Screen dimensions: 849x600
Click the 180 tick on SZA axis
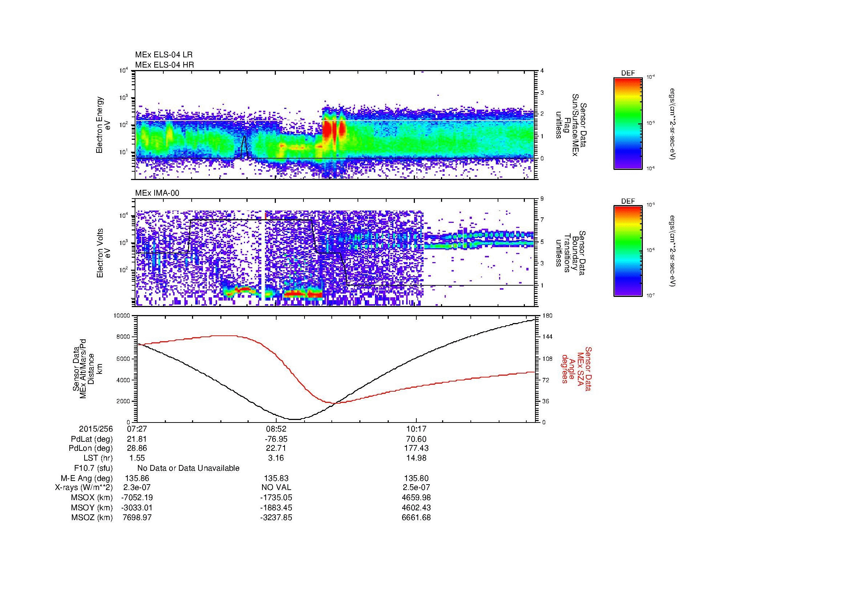[x=547, y=316]
